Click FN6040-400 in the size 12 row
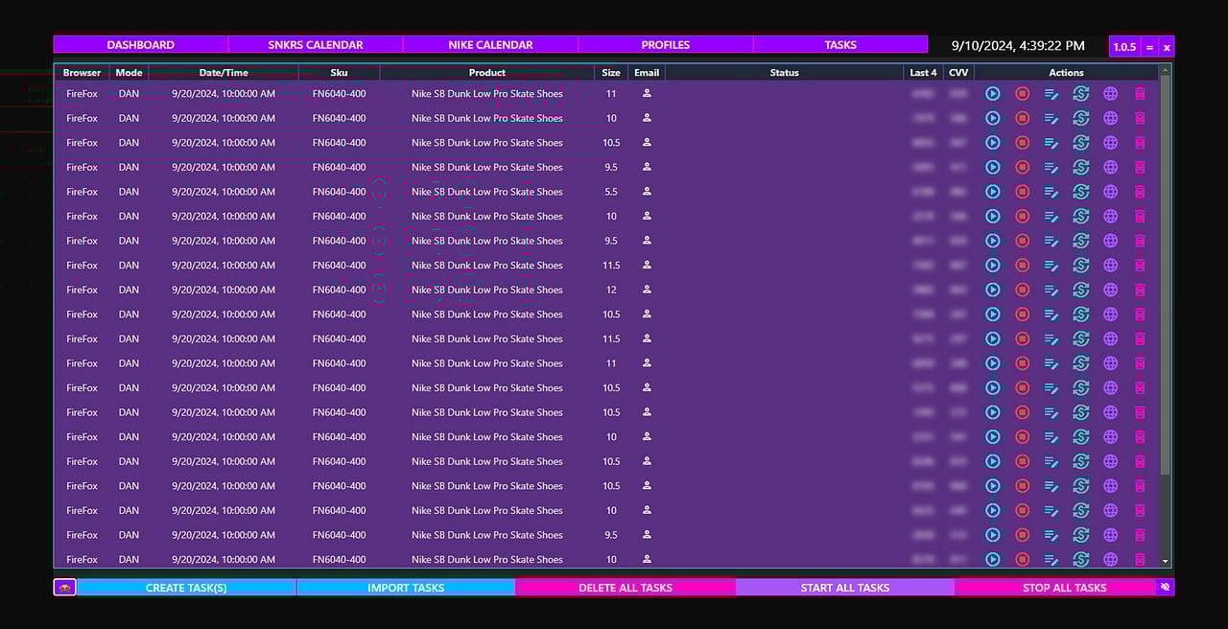 point(339,290)
